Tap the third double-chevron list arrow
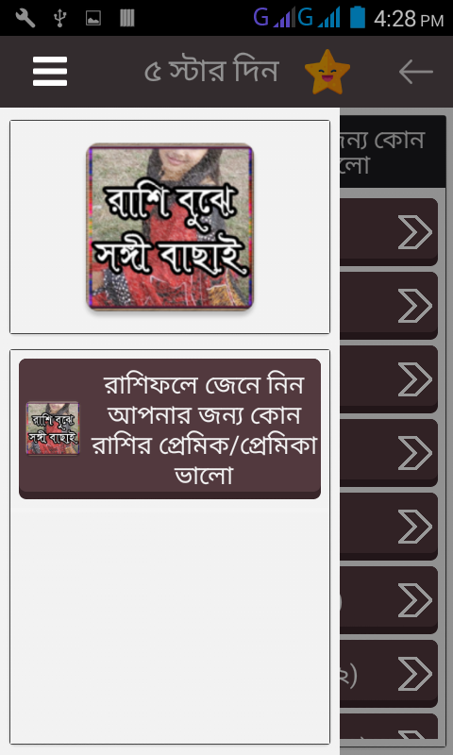 415,379
